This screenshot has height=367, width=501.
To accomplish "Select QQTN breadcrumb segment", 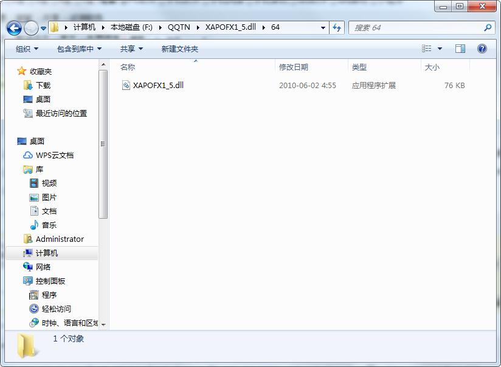I will pos(179,27).
